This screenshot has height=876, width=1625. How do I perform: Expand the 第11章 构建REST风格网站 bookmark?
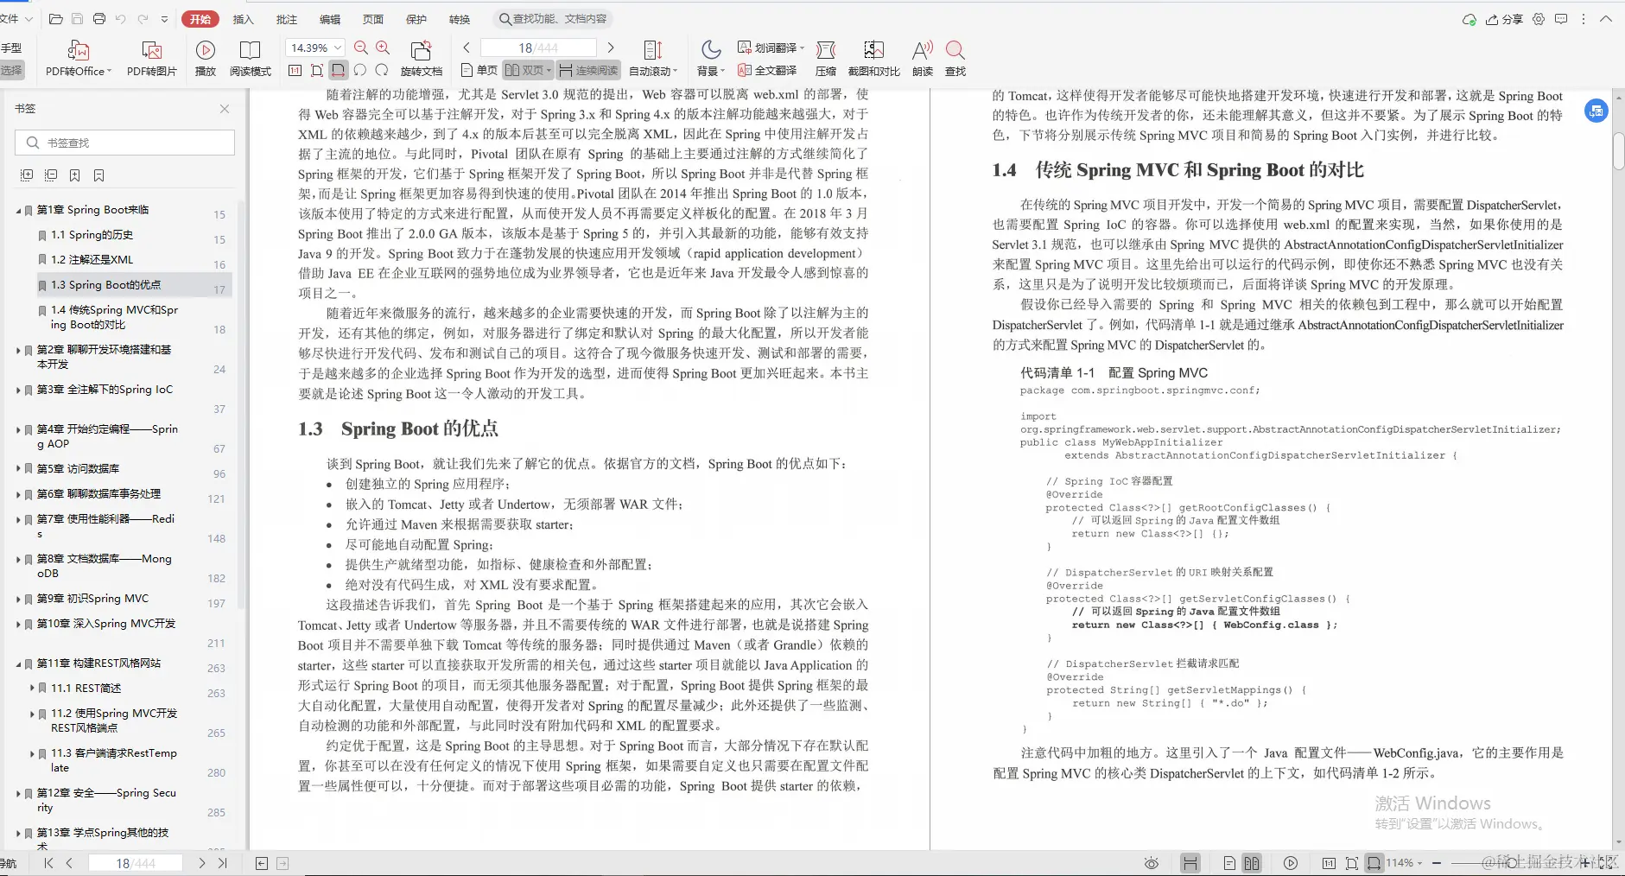click(19, 663)
